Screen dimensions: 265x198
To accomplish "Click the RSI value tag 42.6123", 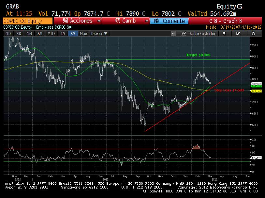I will point(257,158).
